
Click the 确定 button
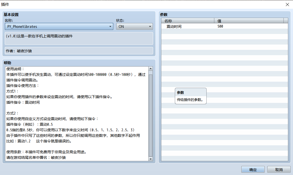[x=253, y=170]
